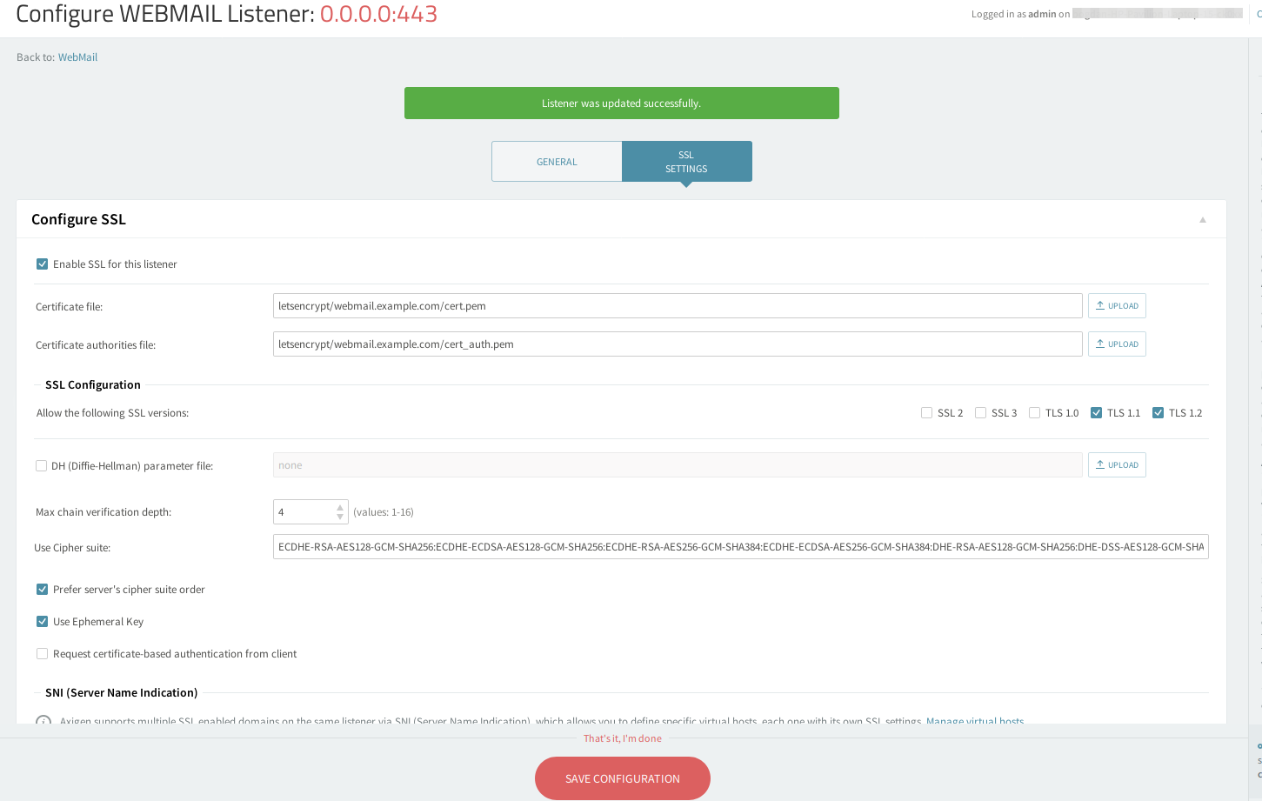Upload a certificate authorities file
1262x801 pixels.
1117,344
